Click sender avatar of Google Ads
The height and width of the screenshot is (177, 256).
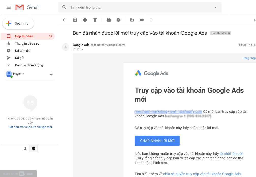click(66, 47)
